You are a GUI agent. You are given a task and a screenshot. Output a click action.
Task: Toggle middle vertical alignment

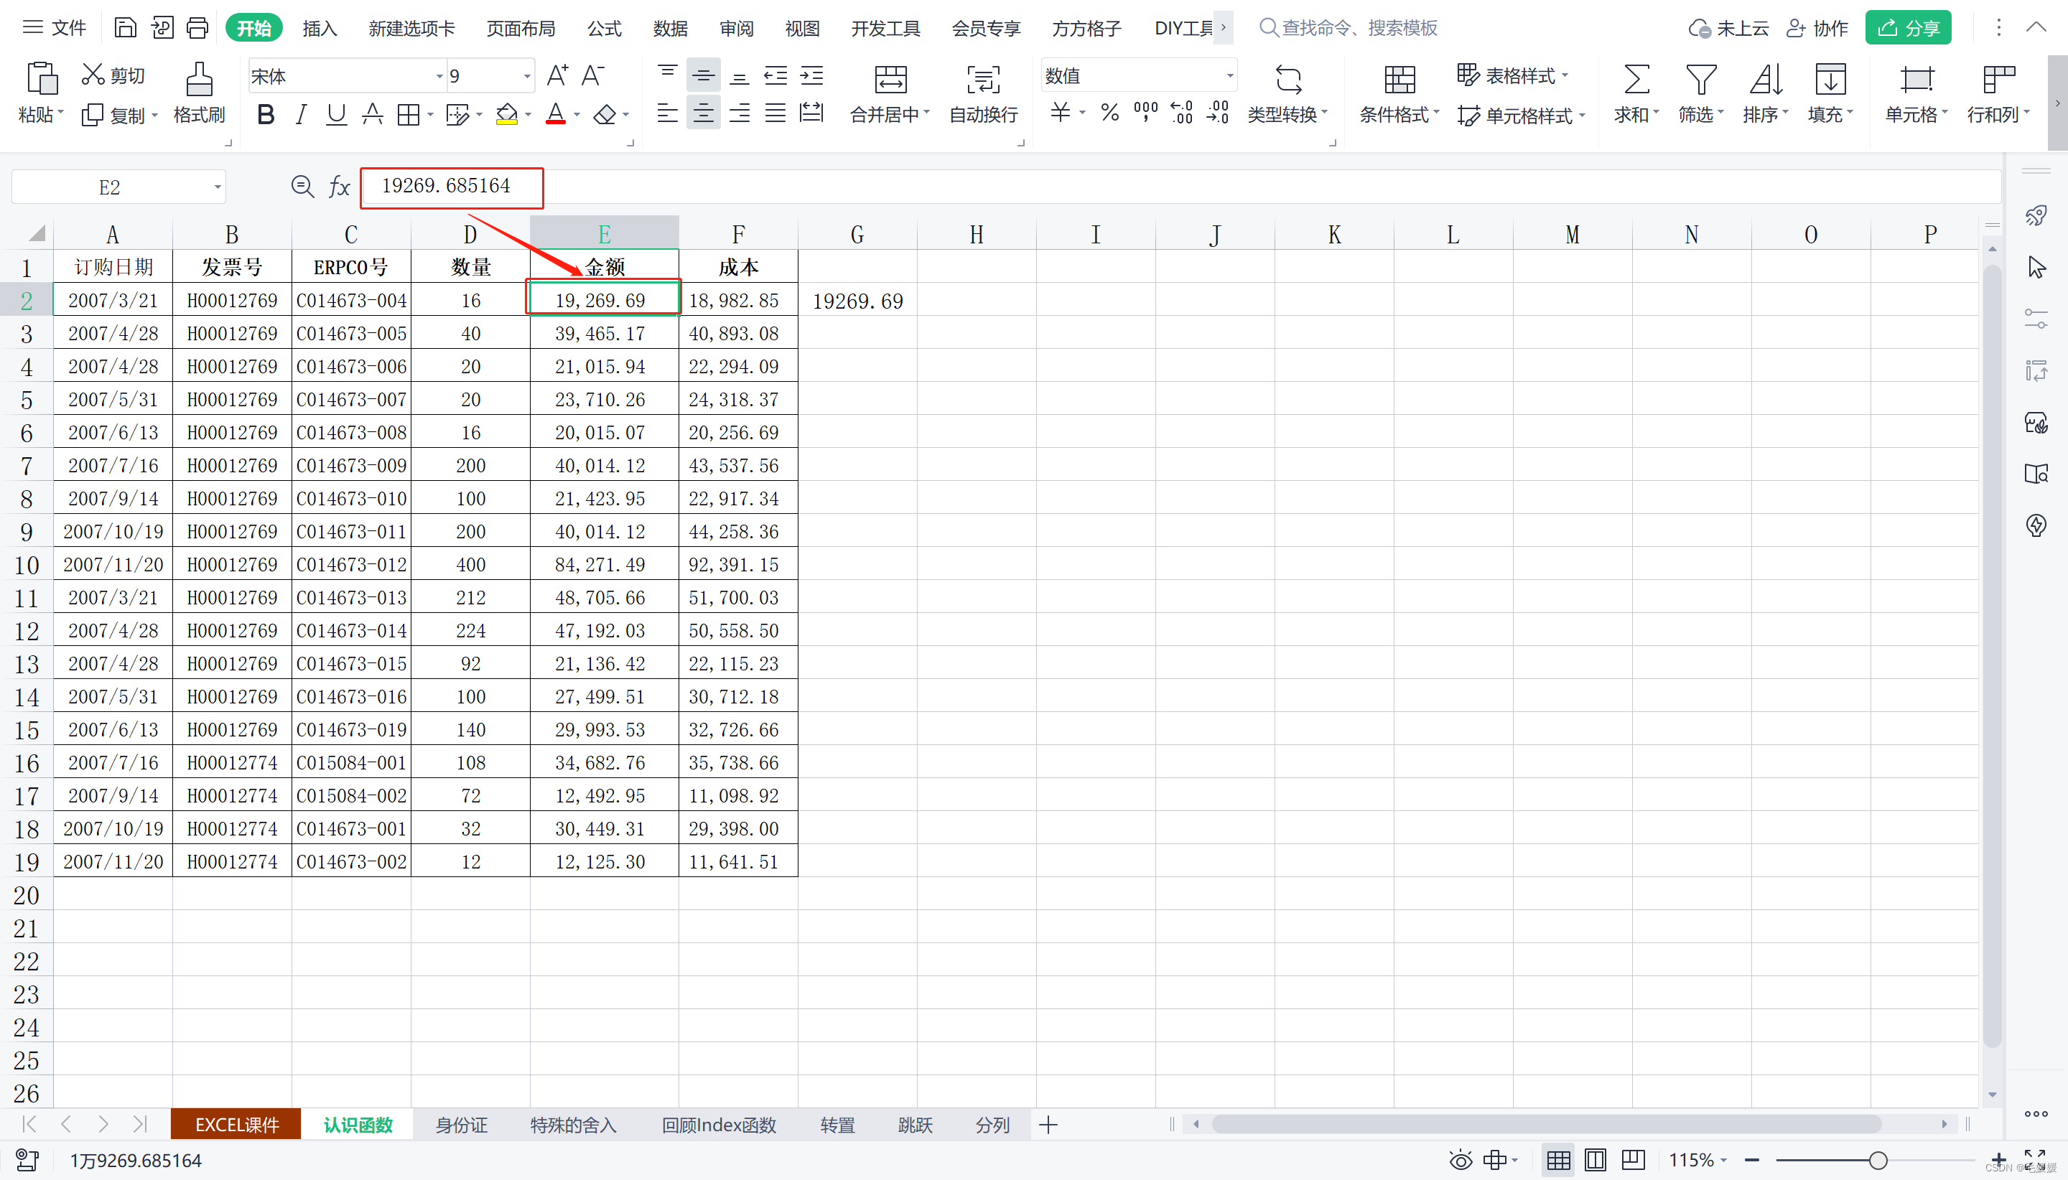tap(703, 76)
